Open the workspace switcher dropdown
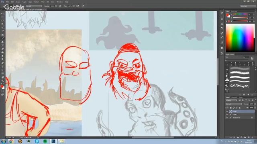Viewport: 257px width, 144px height. coord(248,6)
